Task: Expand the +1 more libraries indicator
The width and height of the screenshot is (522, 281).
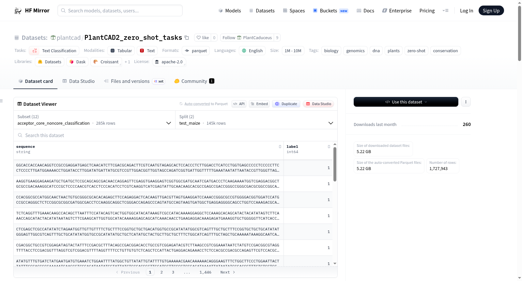Action: pyautogui.click(x=127, y=62)
